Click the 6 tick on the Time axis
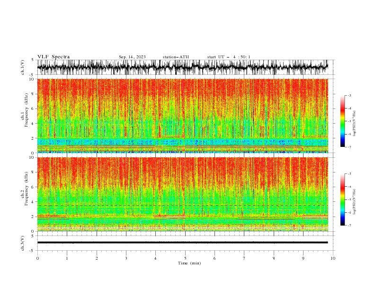The width and height of the screenshot is (375, 290). 214,258
